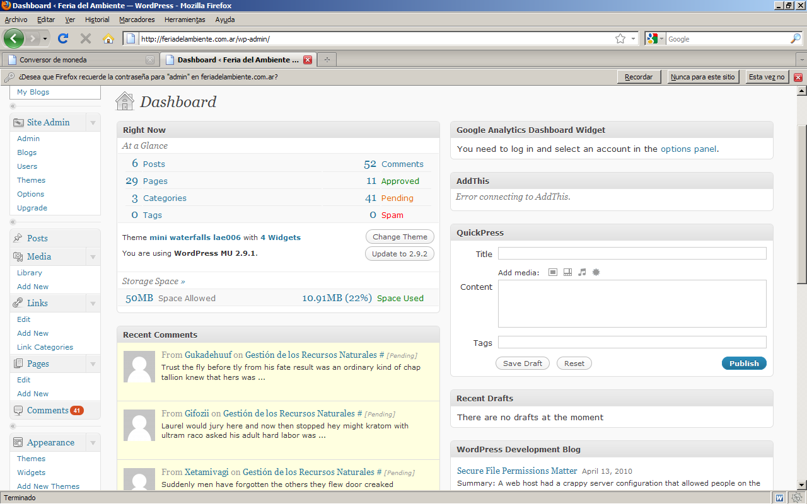This screenshot has height=504, width=807.
Task: Open the Ayuda menu
Action: [x=225, y=20]
